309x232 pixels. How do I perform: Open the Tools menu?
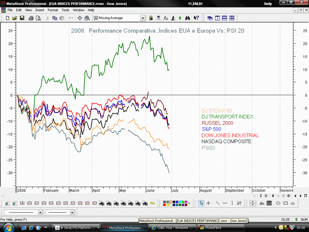click(66, 10)
